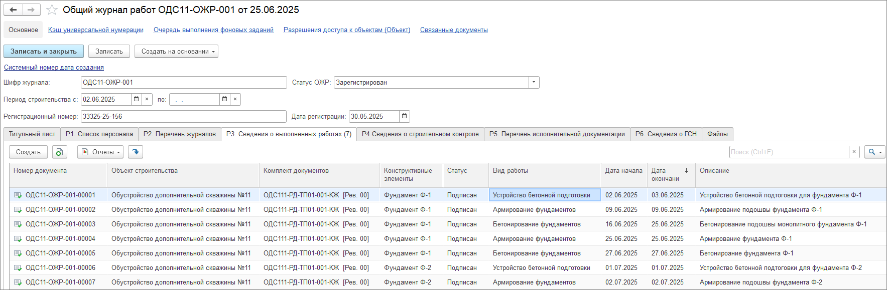Add journal to favorites with star icon

[x=52, y=10]
